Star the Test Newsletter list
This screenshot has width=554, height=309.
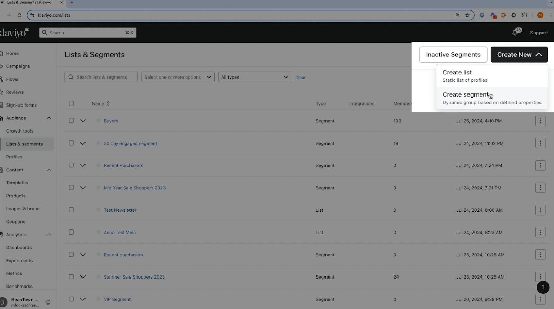98,210
